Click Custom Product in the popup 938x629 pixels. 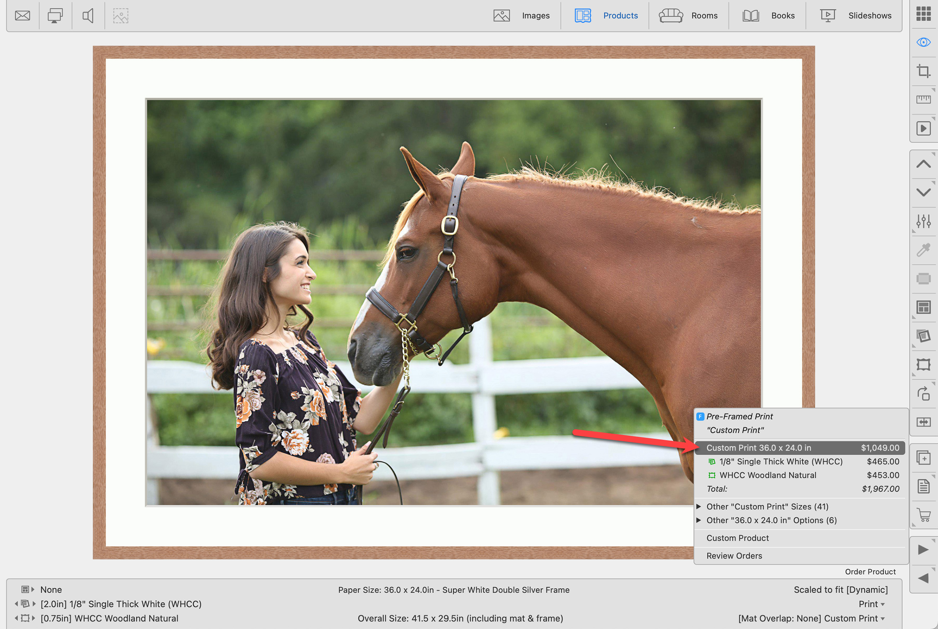[737, 538]
